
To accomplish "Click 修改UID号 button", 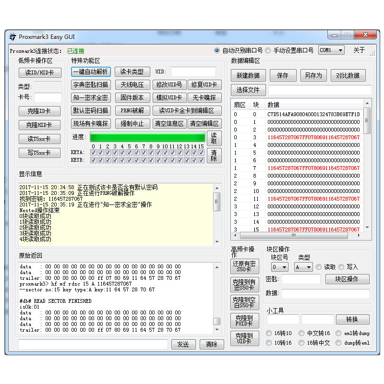I will click(169, 85).
